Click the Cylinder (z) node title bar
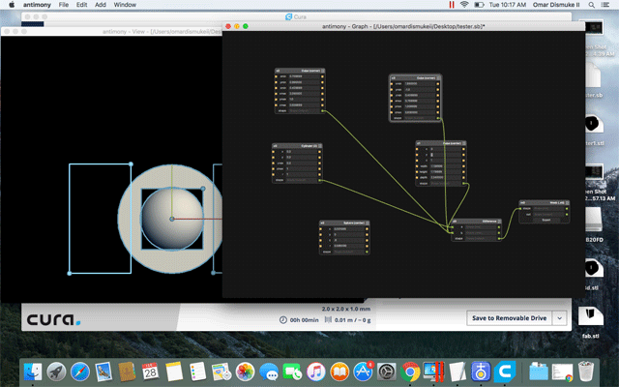 297,146
